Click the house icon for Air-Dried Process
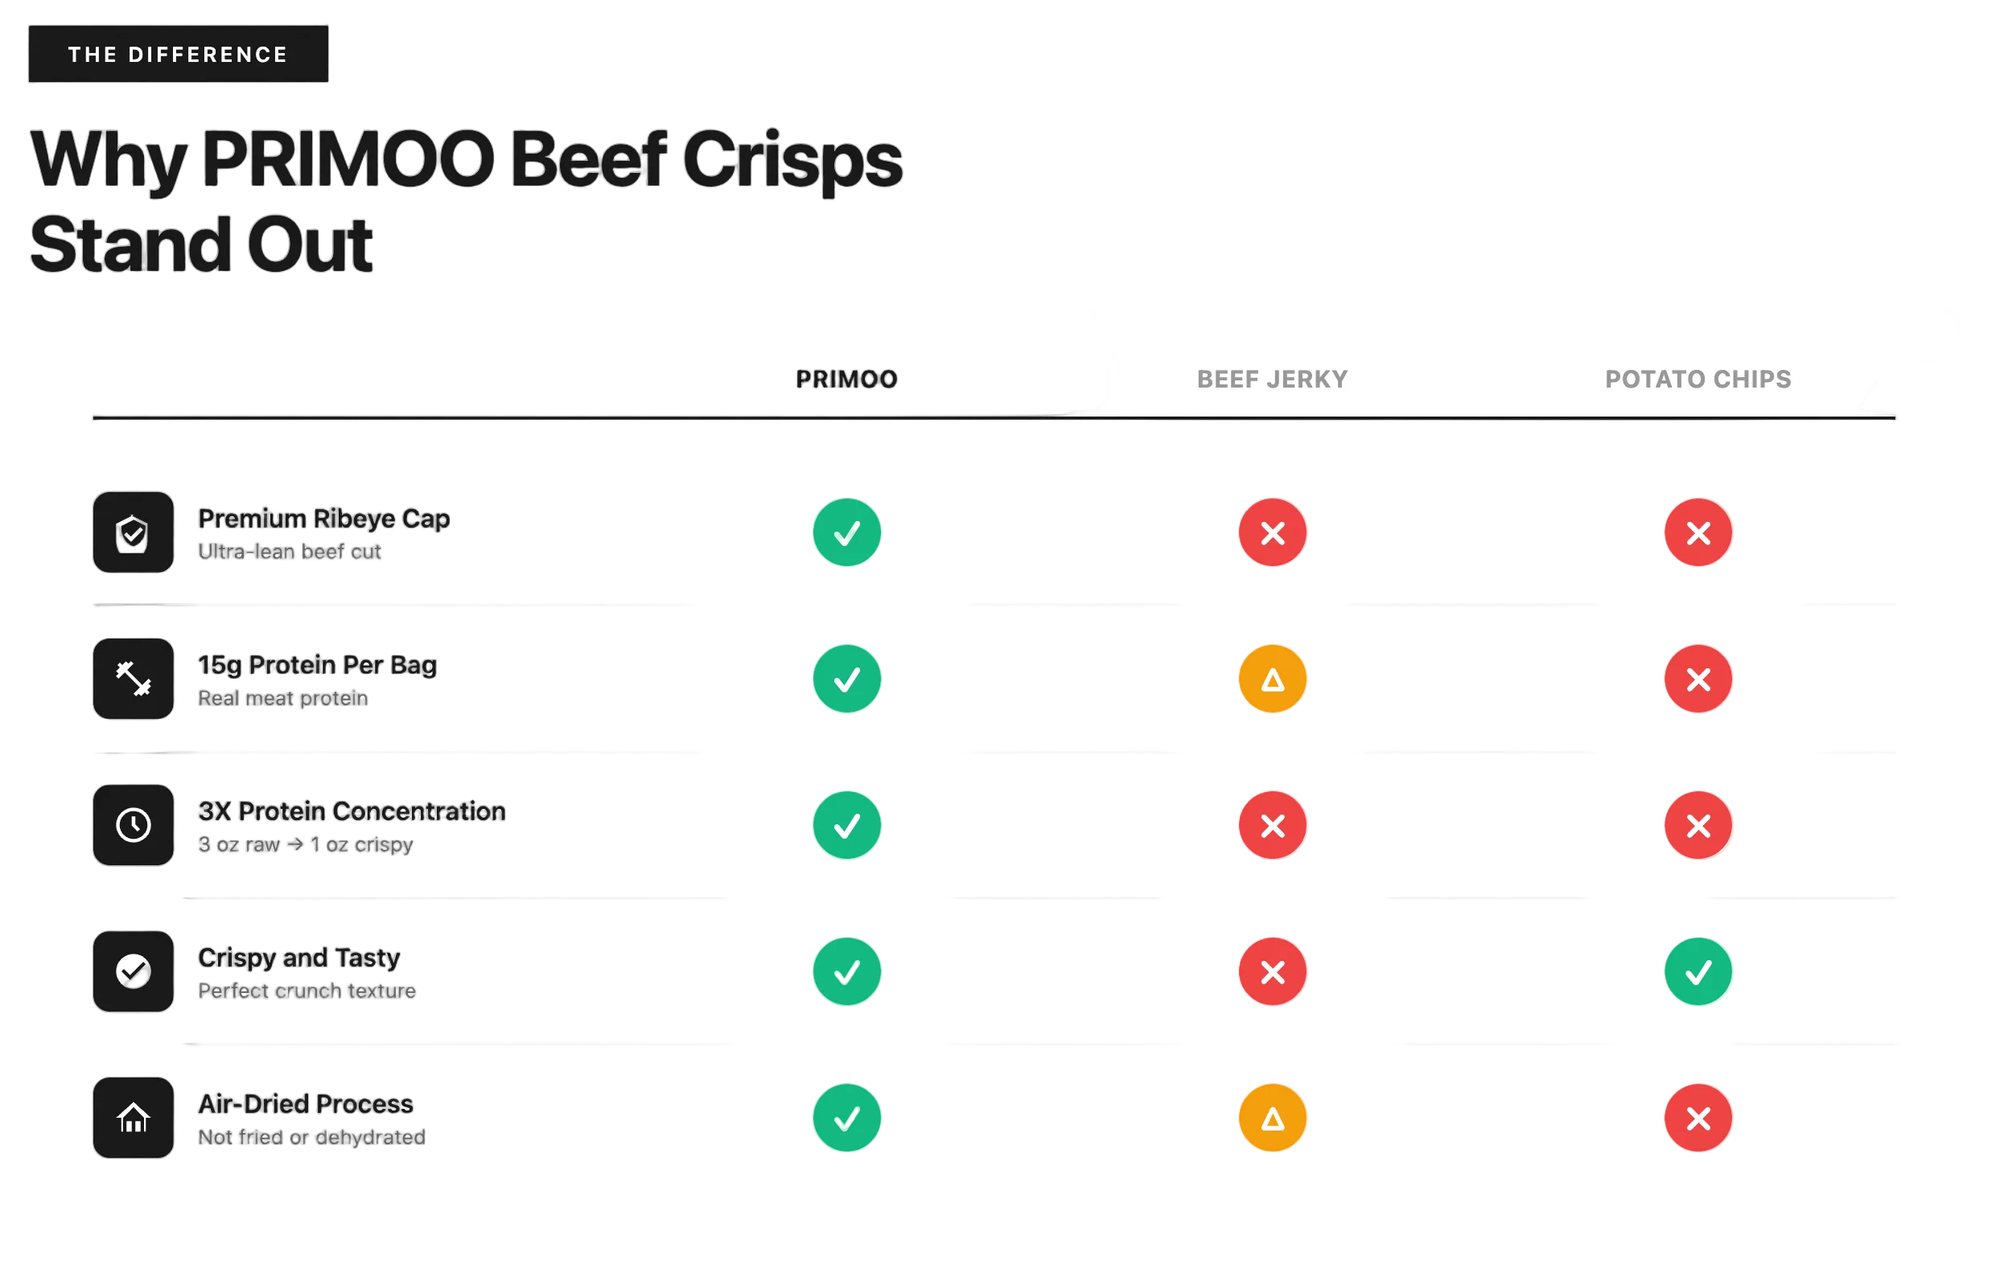2000x1285 pixels. (x=133, y=1118)
